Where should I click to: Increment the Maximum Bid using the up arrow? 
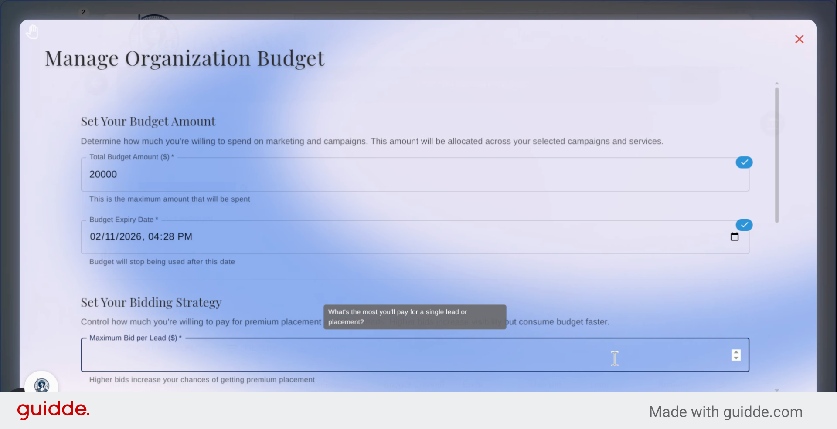(736, 352)
